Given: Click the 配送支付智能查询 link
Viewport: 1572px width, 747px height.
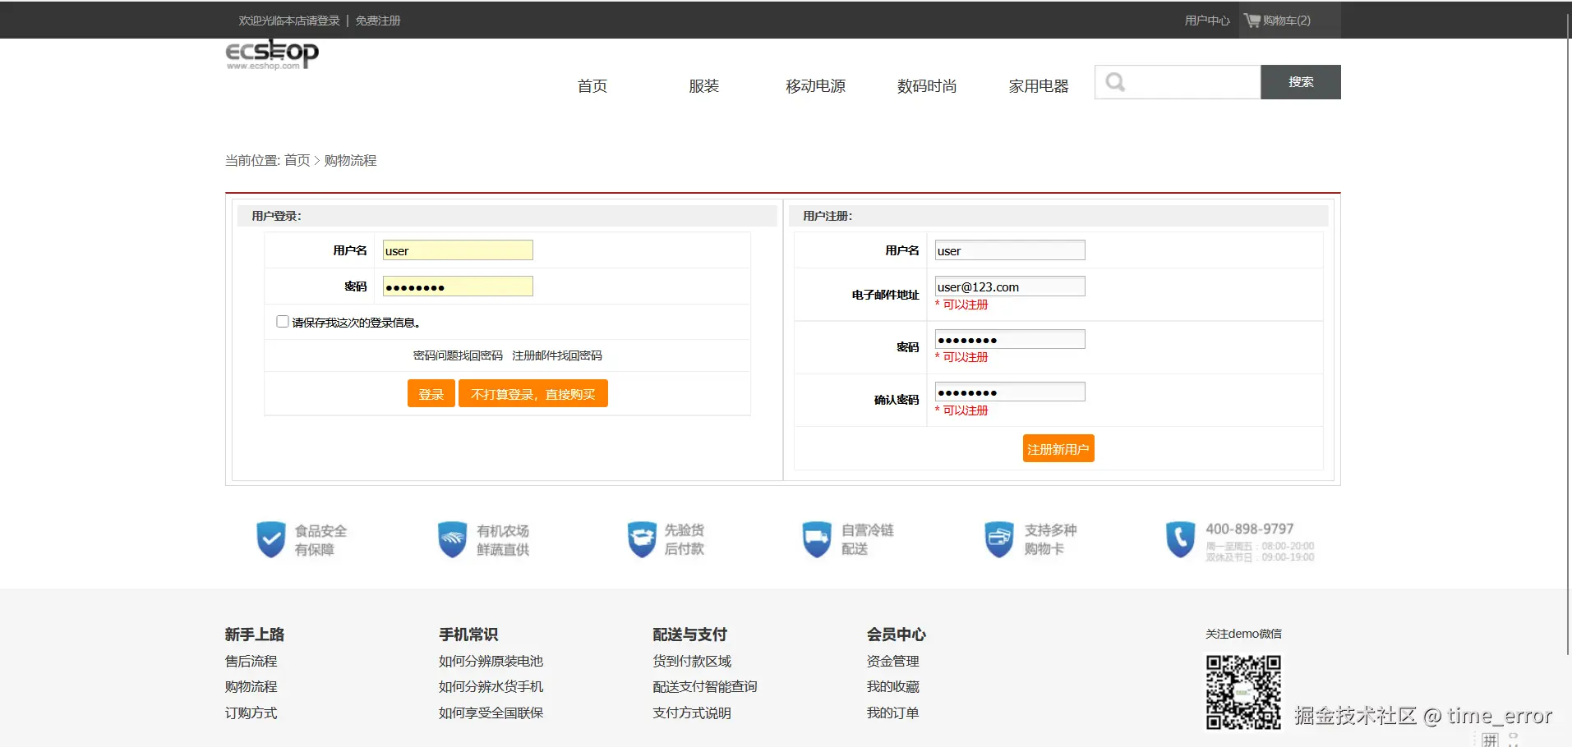Looking at the screenshot, I should tap(705, 686).
